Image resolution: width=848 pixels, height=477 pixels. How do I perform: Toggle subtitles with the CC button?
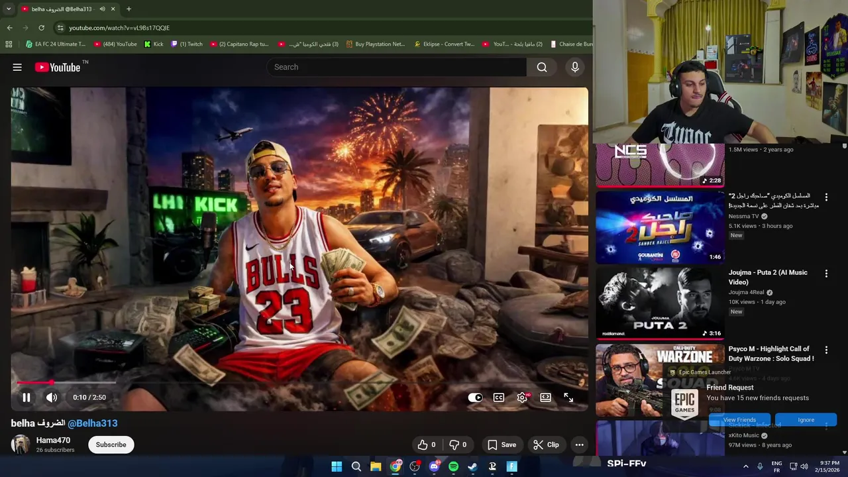(x=499, y=397)
